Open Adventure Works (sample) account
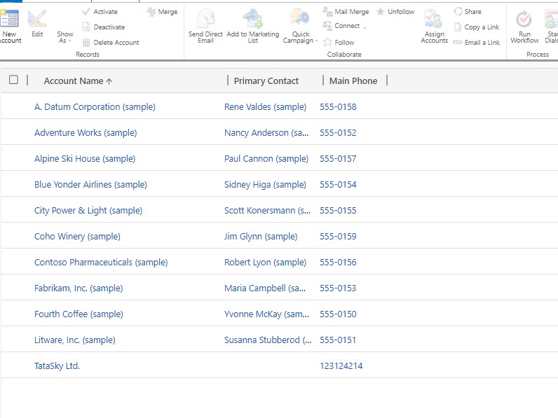The width and height of the screenshot is (558, 418). pos(86,133)
